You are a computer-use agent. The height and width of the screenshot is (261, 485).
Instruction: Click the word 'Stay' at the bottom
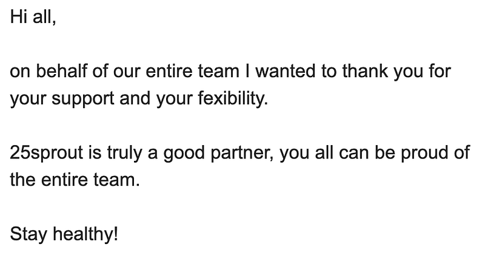coord(28,234)
